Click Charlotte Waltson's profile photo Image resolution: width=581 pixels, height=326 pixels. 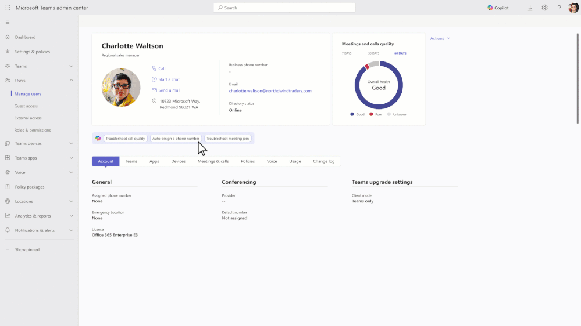tap(121, 87)
